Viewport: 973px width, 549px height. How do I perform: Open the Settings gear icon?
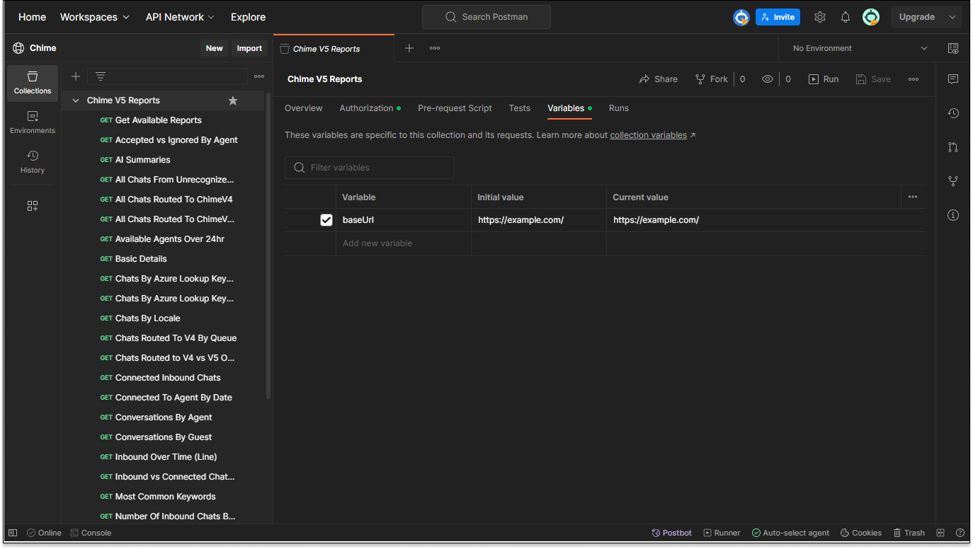(820, 17)
